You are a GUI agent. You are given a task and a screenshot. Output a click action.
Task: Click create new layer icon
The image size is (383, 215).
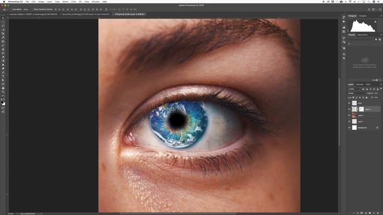373,213
